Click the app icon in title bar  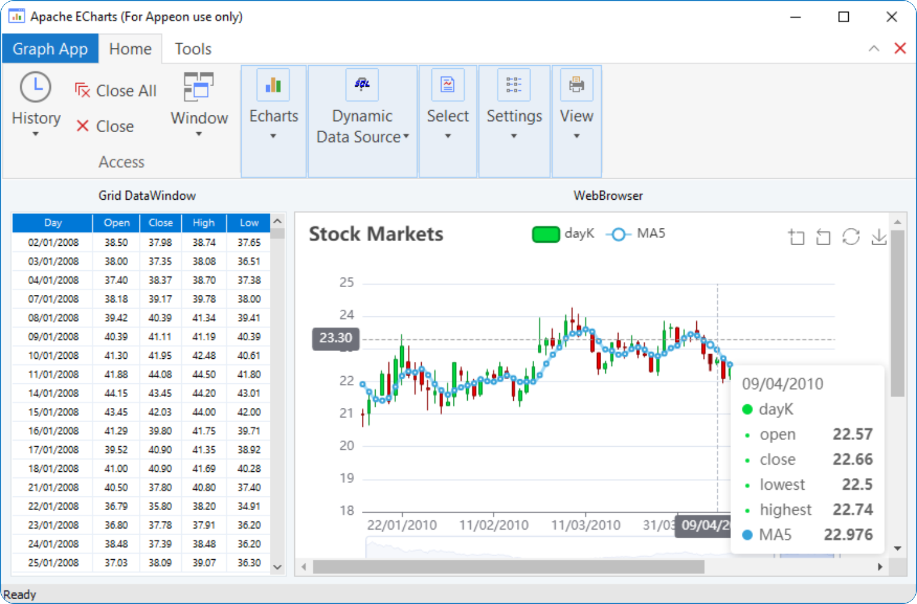click(x=16, y=16)
